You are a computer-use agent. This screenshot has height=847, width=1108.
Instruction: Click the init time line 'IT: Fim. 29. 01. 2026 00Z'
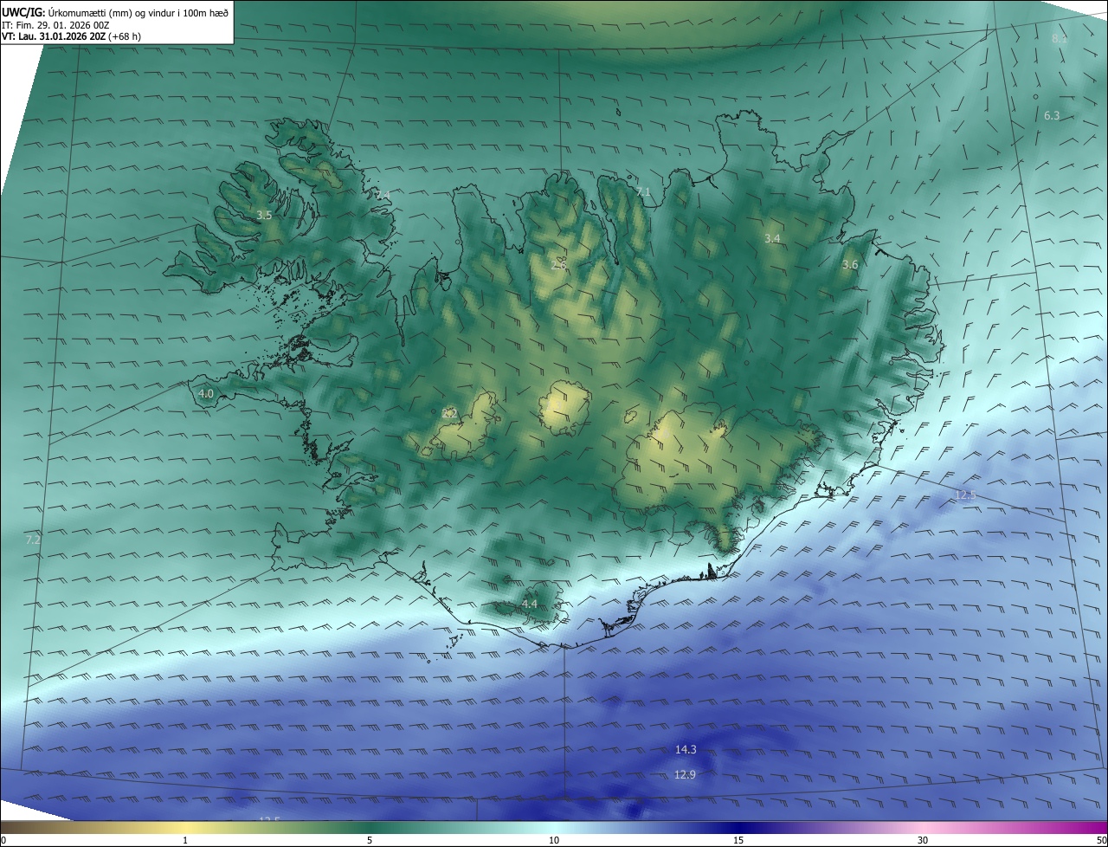(x=55, y=24)
